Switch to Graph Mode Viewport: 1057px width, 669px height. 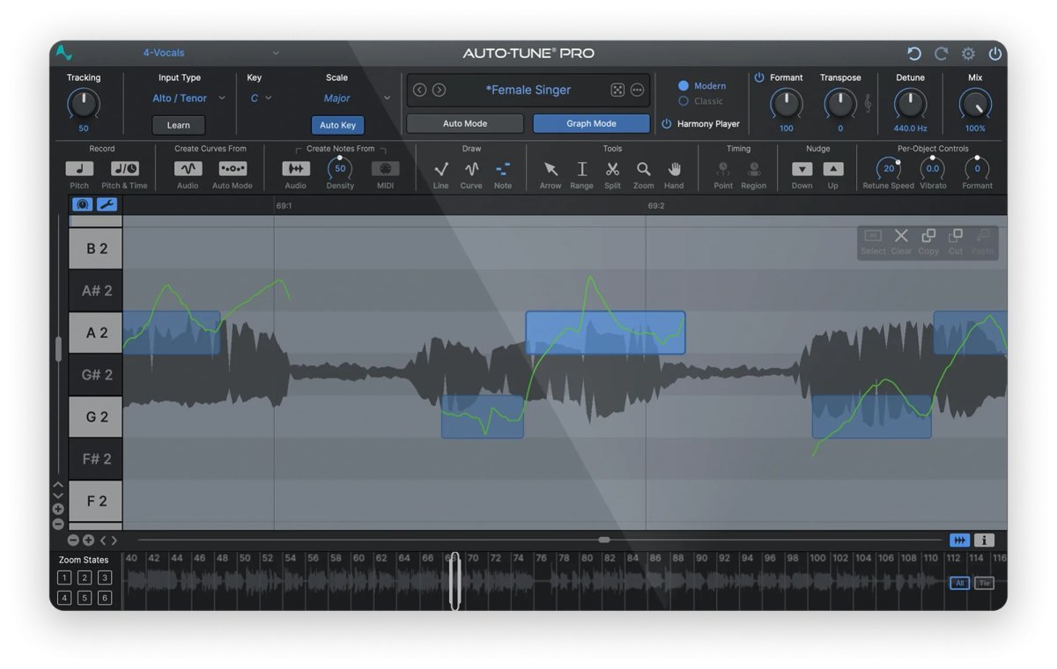click(591, 123)
